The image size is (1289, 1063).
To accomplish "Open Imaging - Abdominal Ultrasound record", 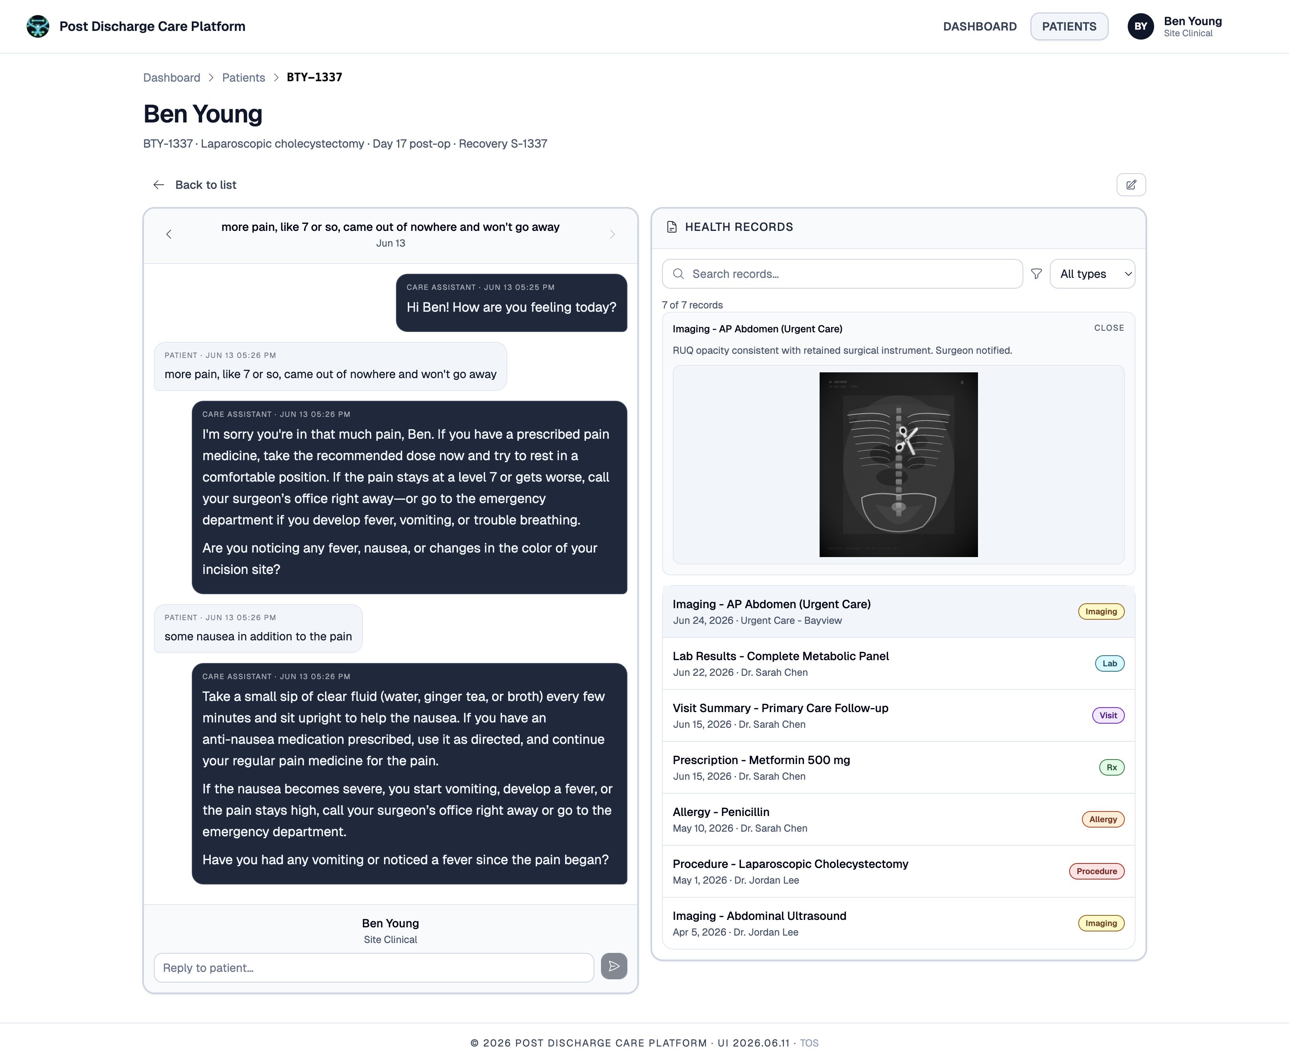I will [898, 923].
